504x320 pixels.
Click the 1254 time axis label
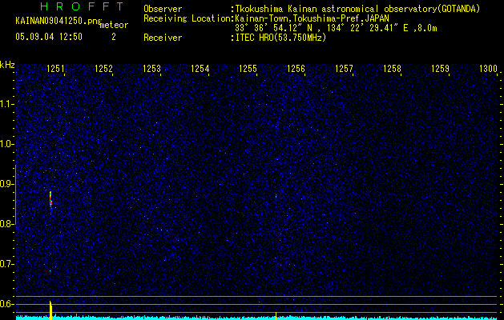[x=200, y=69]
